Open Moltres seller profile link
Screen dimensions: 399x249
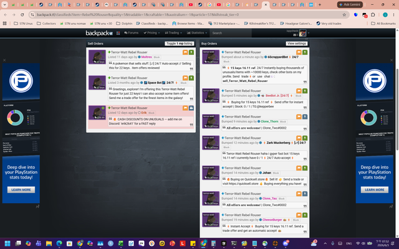coord(147,57)
